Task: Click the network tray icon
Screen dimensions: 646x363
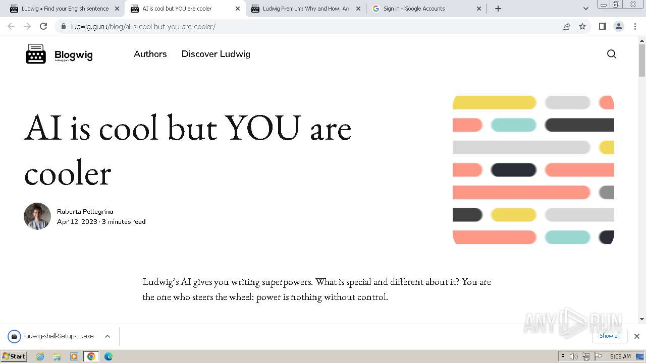Action: click(586, 356)
